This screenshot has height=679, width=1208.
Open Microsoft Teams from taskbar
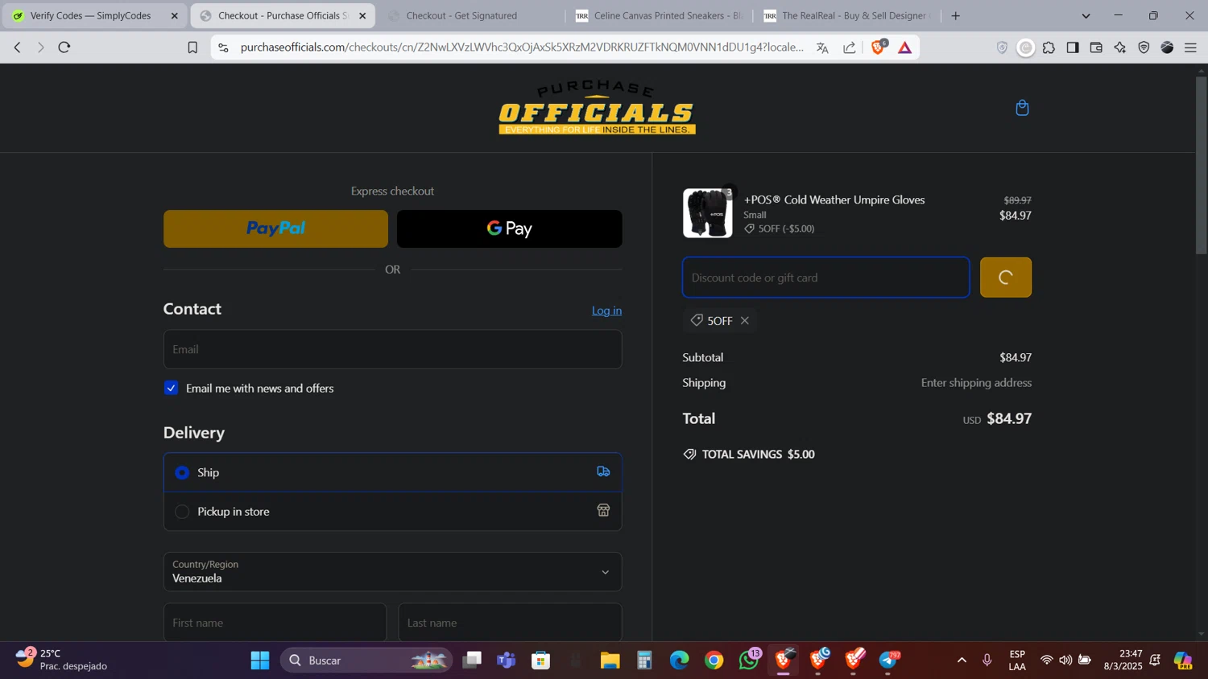(x=507, y=660)
